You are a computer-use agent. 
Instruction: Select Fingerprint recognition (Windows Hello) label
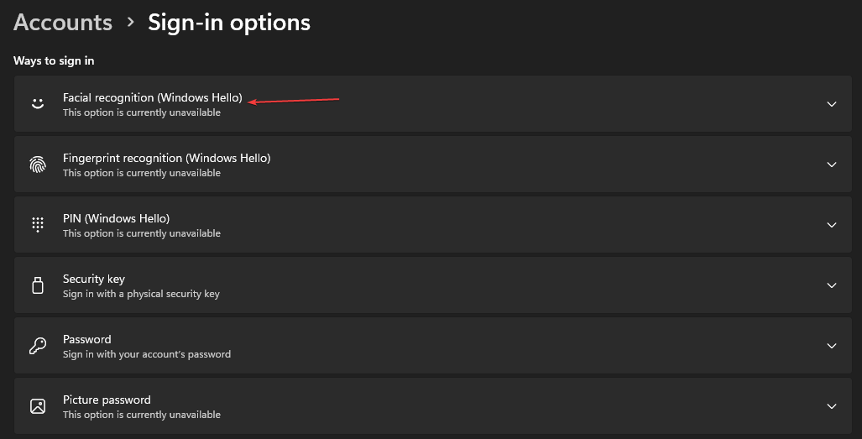[166, 158]
